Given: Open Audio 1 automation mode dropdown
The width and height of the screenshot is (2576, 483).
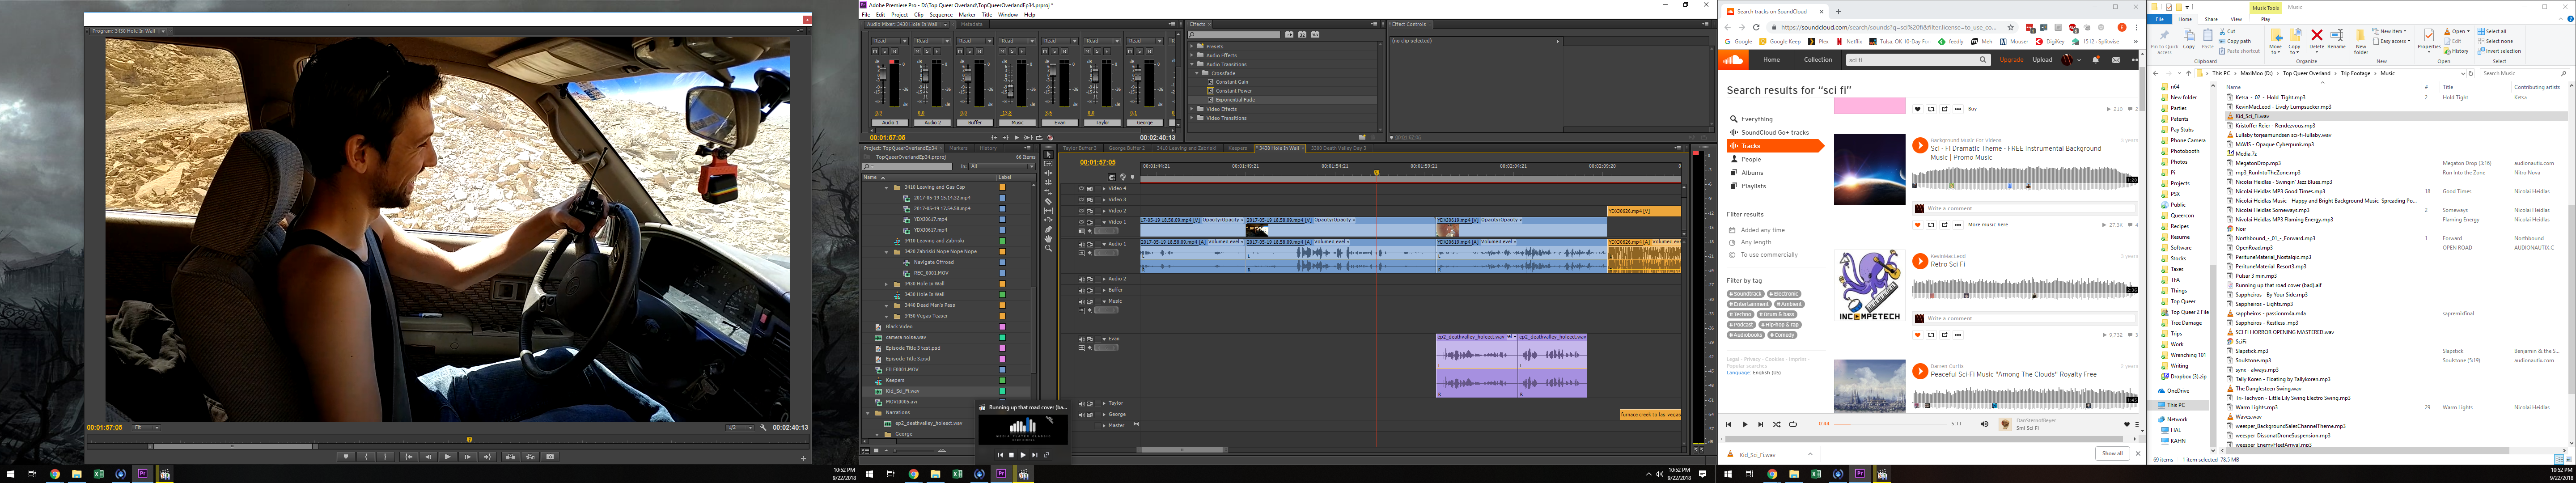Looking at the screenshot, I should 890,41.
